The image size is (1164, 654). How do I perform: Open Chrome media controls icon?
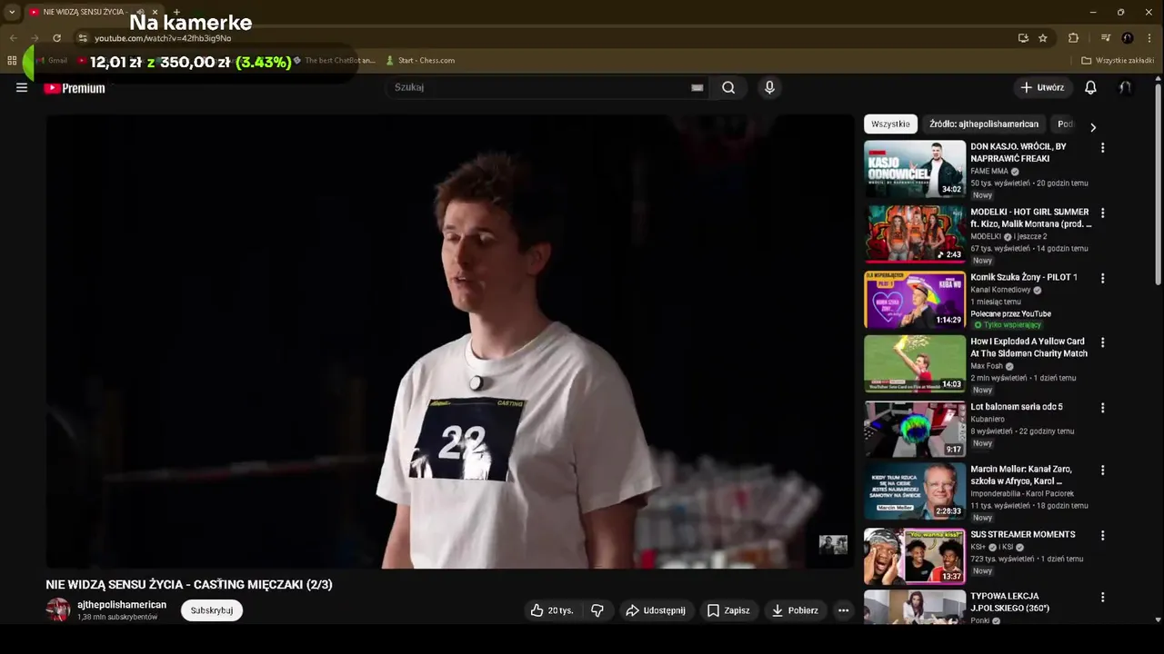tap(1106, 38)
